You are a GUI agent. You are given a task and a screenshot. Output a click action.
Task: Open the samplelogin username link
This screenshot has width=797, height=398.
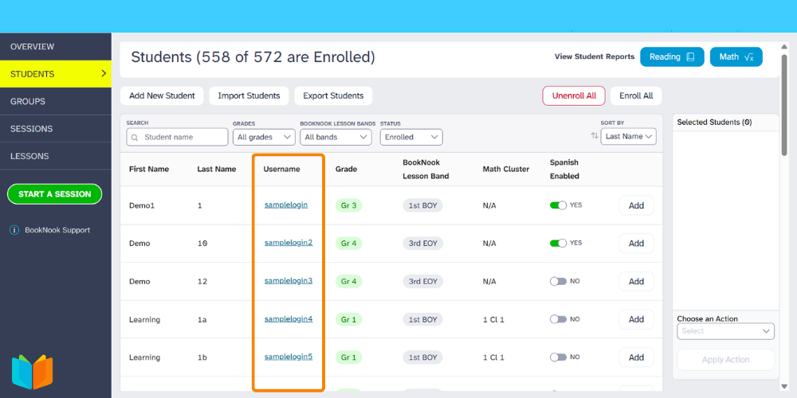(x=285, y=205)
